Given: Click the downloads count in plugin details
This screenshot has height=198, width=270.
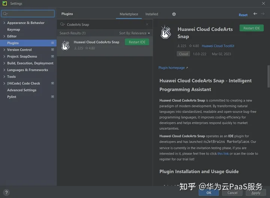Looking at the screenshot, I should [x=181, y=46].
